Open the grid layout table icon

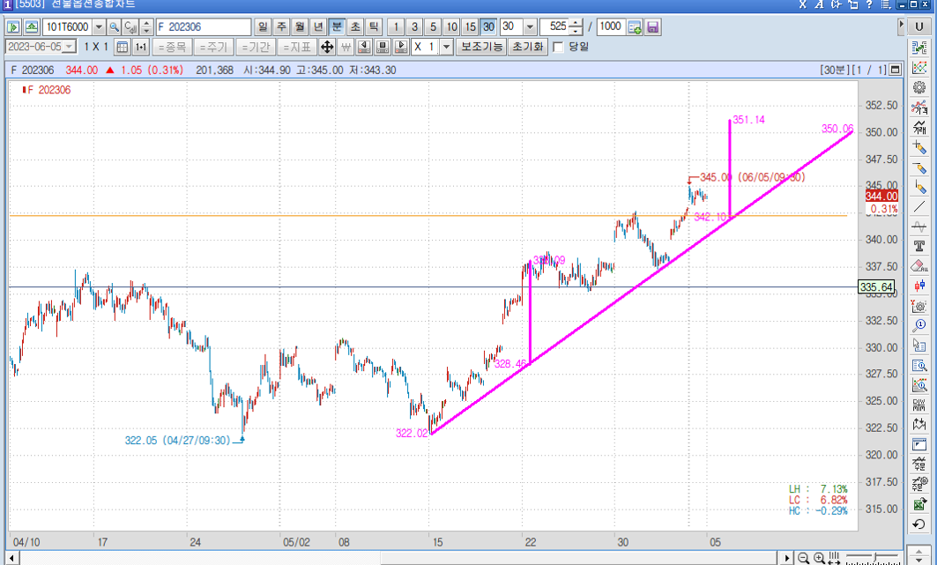point(123,47)
